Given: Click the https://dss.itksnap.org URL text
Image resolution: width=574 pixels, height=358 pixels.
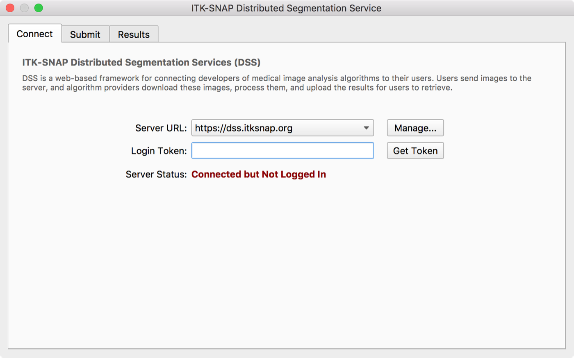Looking at the screenshot, I should tap(244, 128).
